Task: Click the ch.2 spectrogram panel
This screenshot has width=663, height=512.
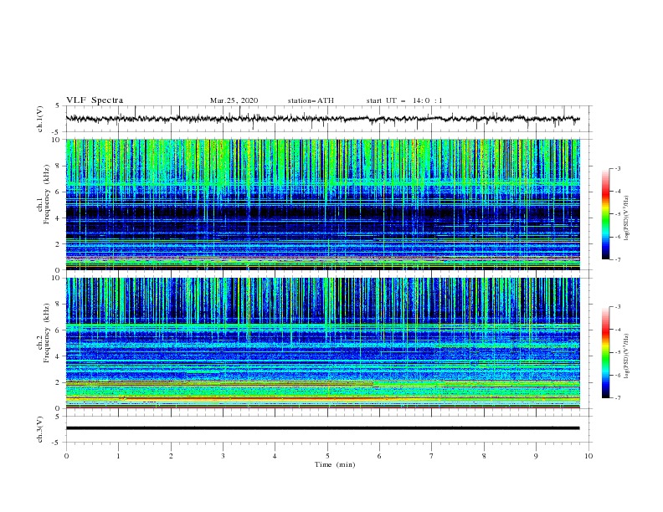Action: [x=322, y=343]
